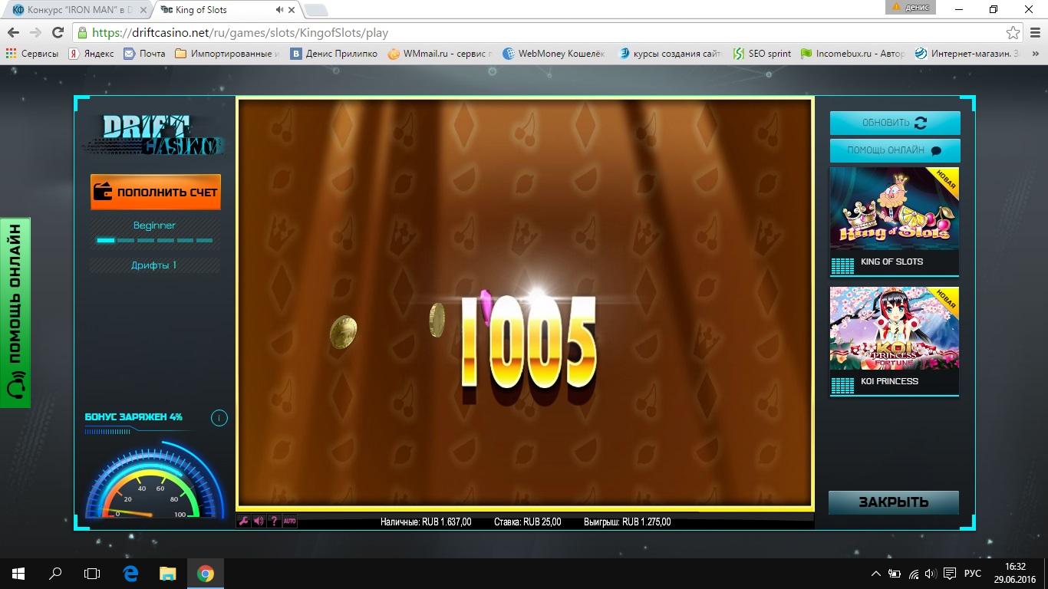1048x589 pixels.
Task: Click the Наличные RUB 1.637,00 balance
Action: pyautogui.click(x=426, y=522)
